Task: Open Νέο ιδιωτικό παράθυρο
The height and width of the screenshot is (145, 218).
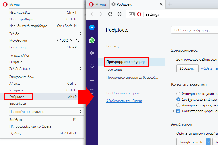Action: click(x=42, y=26)
